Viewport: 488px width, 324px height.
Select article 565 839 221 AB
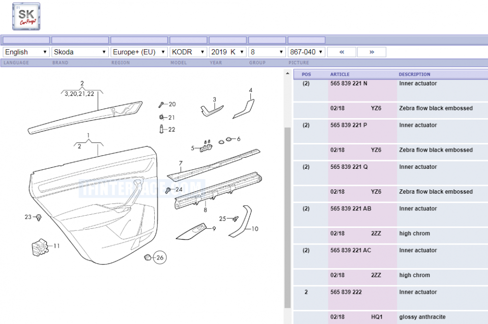pyautogui.click(x=351, y=208)
